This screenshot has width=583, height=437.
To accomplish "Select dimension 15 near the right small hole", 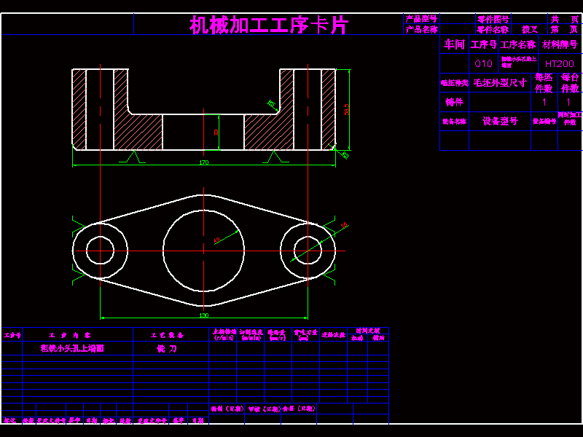I will coord(344,225).
